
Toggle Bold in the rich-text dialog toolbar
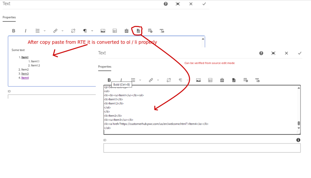[x=14, y=31]
